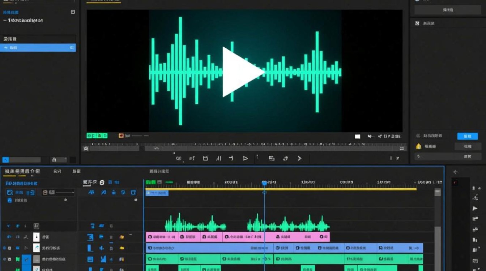Viewport: 486px width, 271px height.
Task: Click the marker icon at scrub bar's left end
Action: [x=86, y=148]
